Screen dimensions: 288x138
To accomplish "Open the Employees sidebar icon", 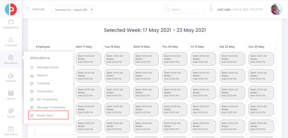I will (11, 40).
